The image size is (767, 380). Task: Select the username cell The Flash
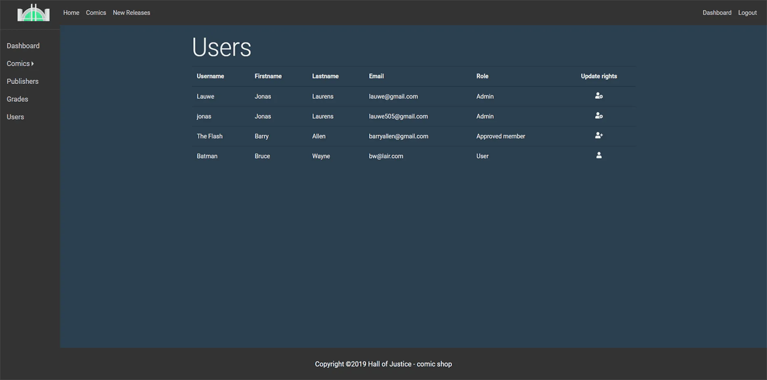[209, 136]
